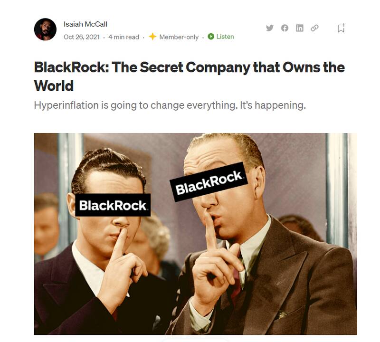
Task: Click the Member-only label
Action: [x=179, y=37]
